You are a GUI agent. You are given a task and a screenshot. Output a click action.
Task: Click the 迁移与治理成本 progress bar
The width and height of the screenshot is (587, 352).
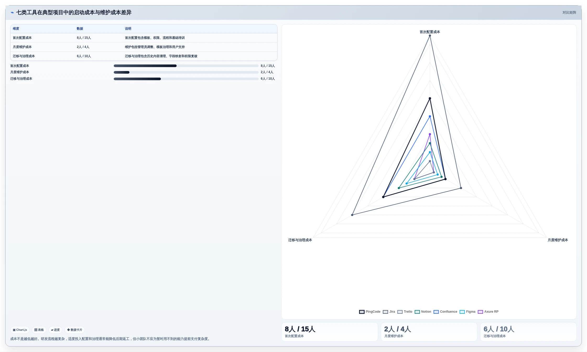(186, 79)
